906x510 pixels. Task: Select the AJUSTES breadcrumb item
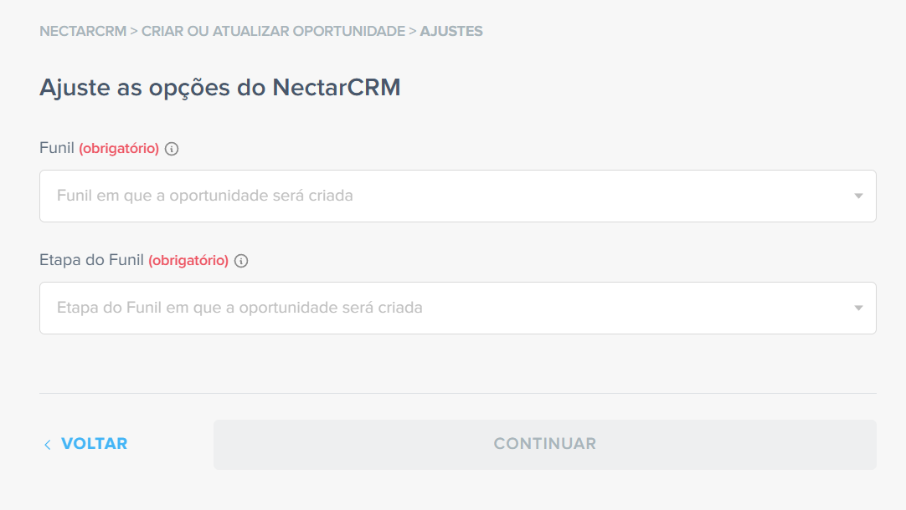pyautogui.click(x=451, y=31)
